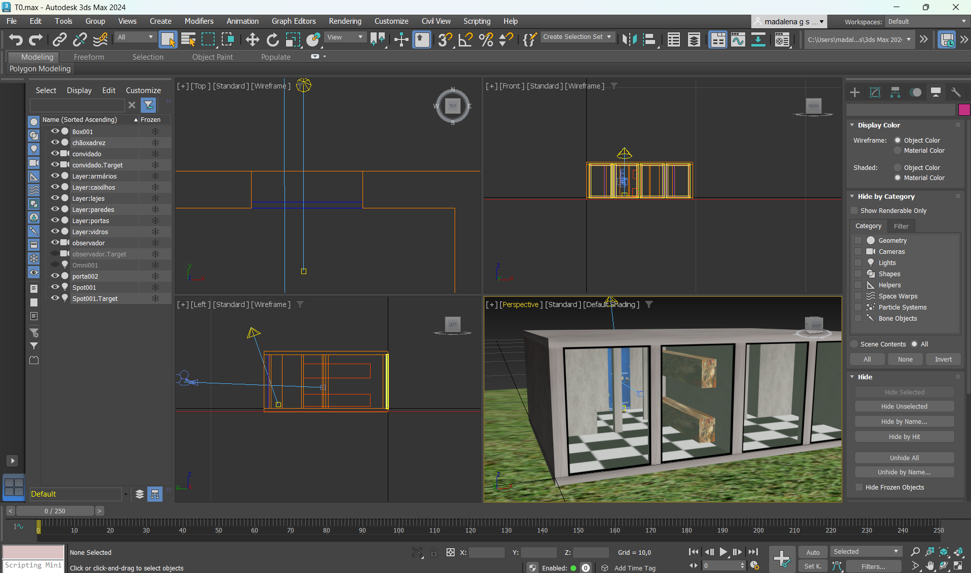Activate the Select and Rotate tool
971x573 pixels.
(x=272, y=39)
